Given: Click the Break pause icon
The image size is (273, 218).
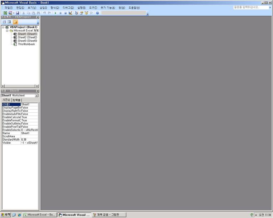Looking at the screenshot, I should 60,13.
